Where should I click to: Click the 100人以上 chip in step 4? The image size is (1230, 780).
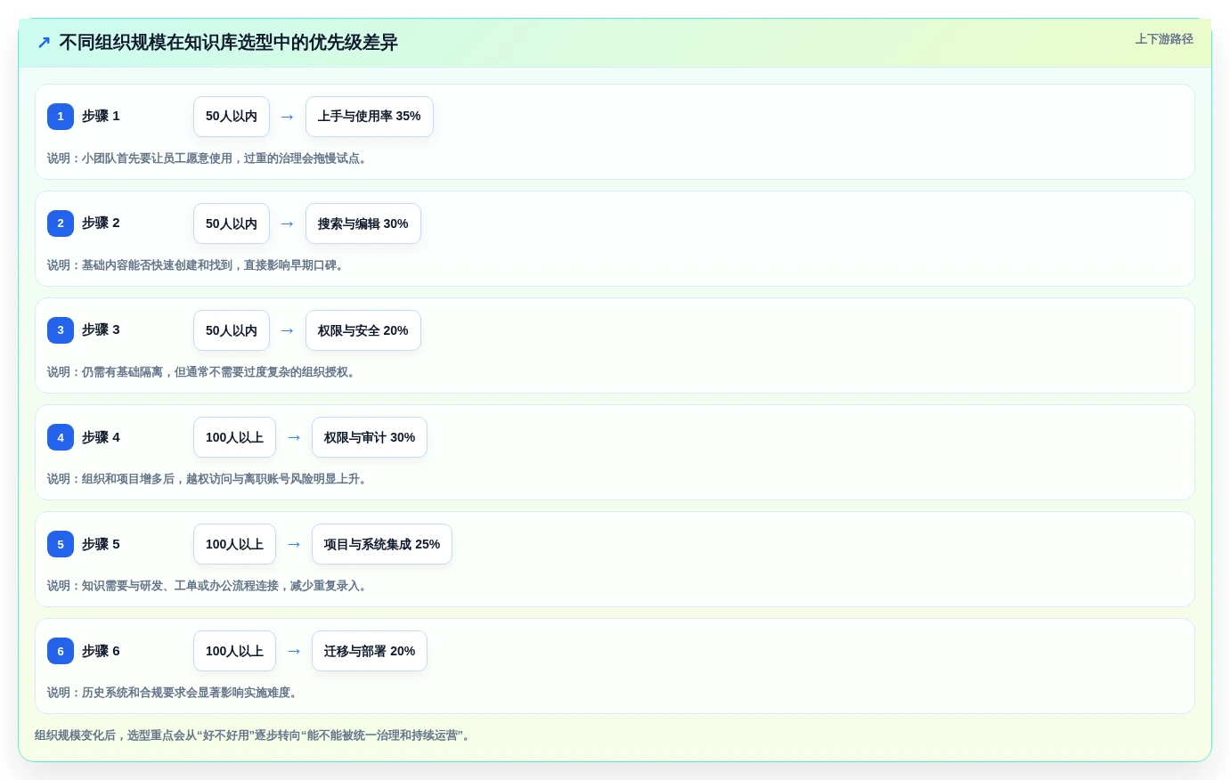(x=234, y=437)
